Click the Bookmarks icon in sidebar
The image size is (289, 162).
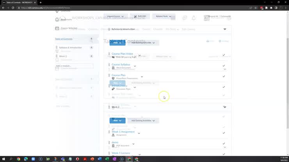(x=57, y=19)
